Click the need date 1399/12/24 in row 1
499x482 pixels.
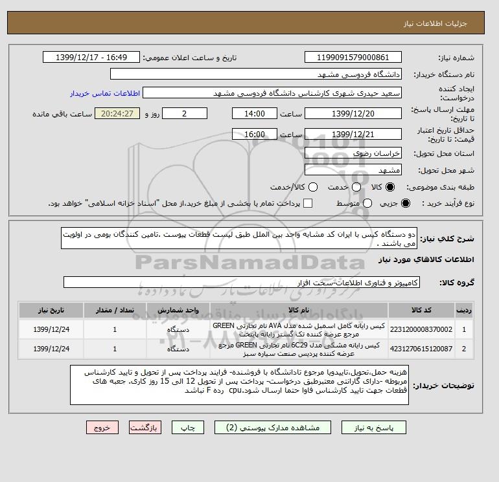pos(51,329)
